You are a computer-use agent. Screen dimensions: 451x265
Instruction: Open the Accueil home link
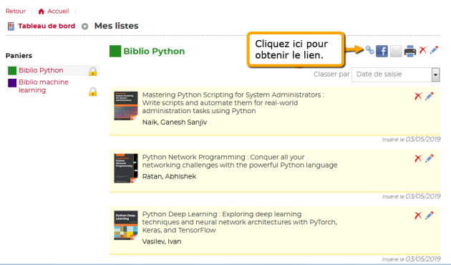coord(59,11)
